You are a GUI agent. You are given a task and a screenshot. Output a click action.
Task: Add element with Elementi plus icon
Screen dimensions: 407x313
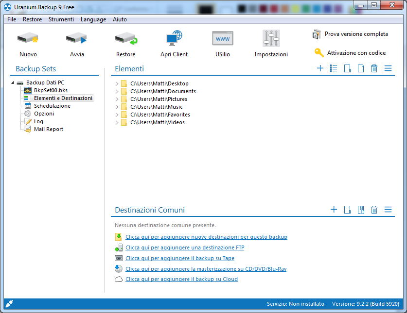pos(320,68)
